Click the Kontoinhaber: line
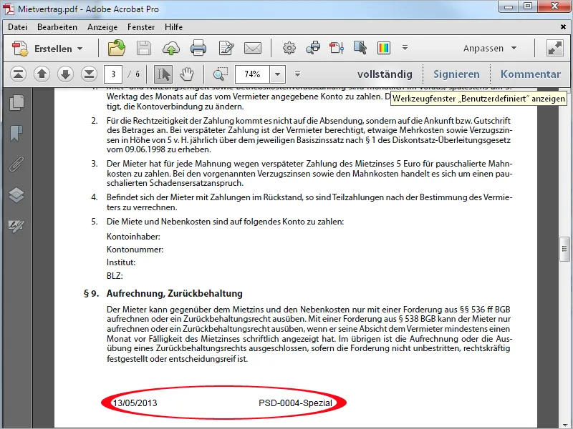This screenshot has width=573, height=429. 133,237
